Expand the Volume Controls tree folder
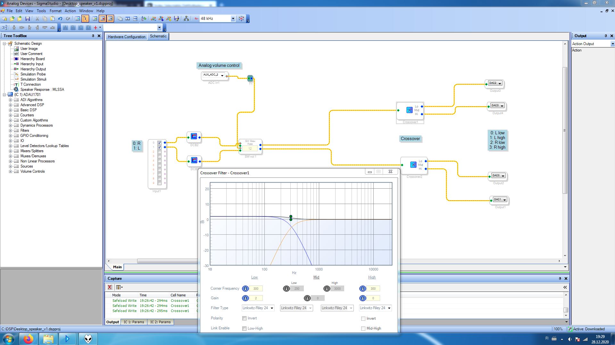Viewport: 615px width, 345px height. 10,171
